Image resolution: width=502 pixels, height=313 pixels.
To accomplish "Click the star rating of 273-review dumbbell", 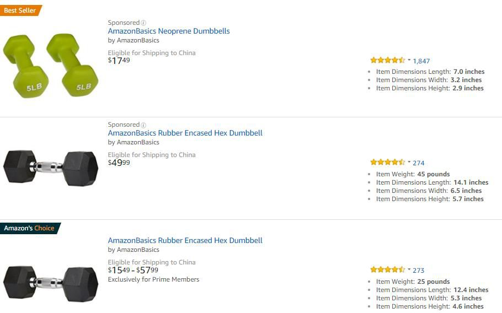I will tap(388, 269).
